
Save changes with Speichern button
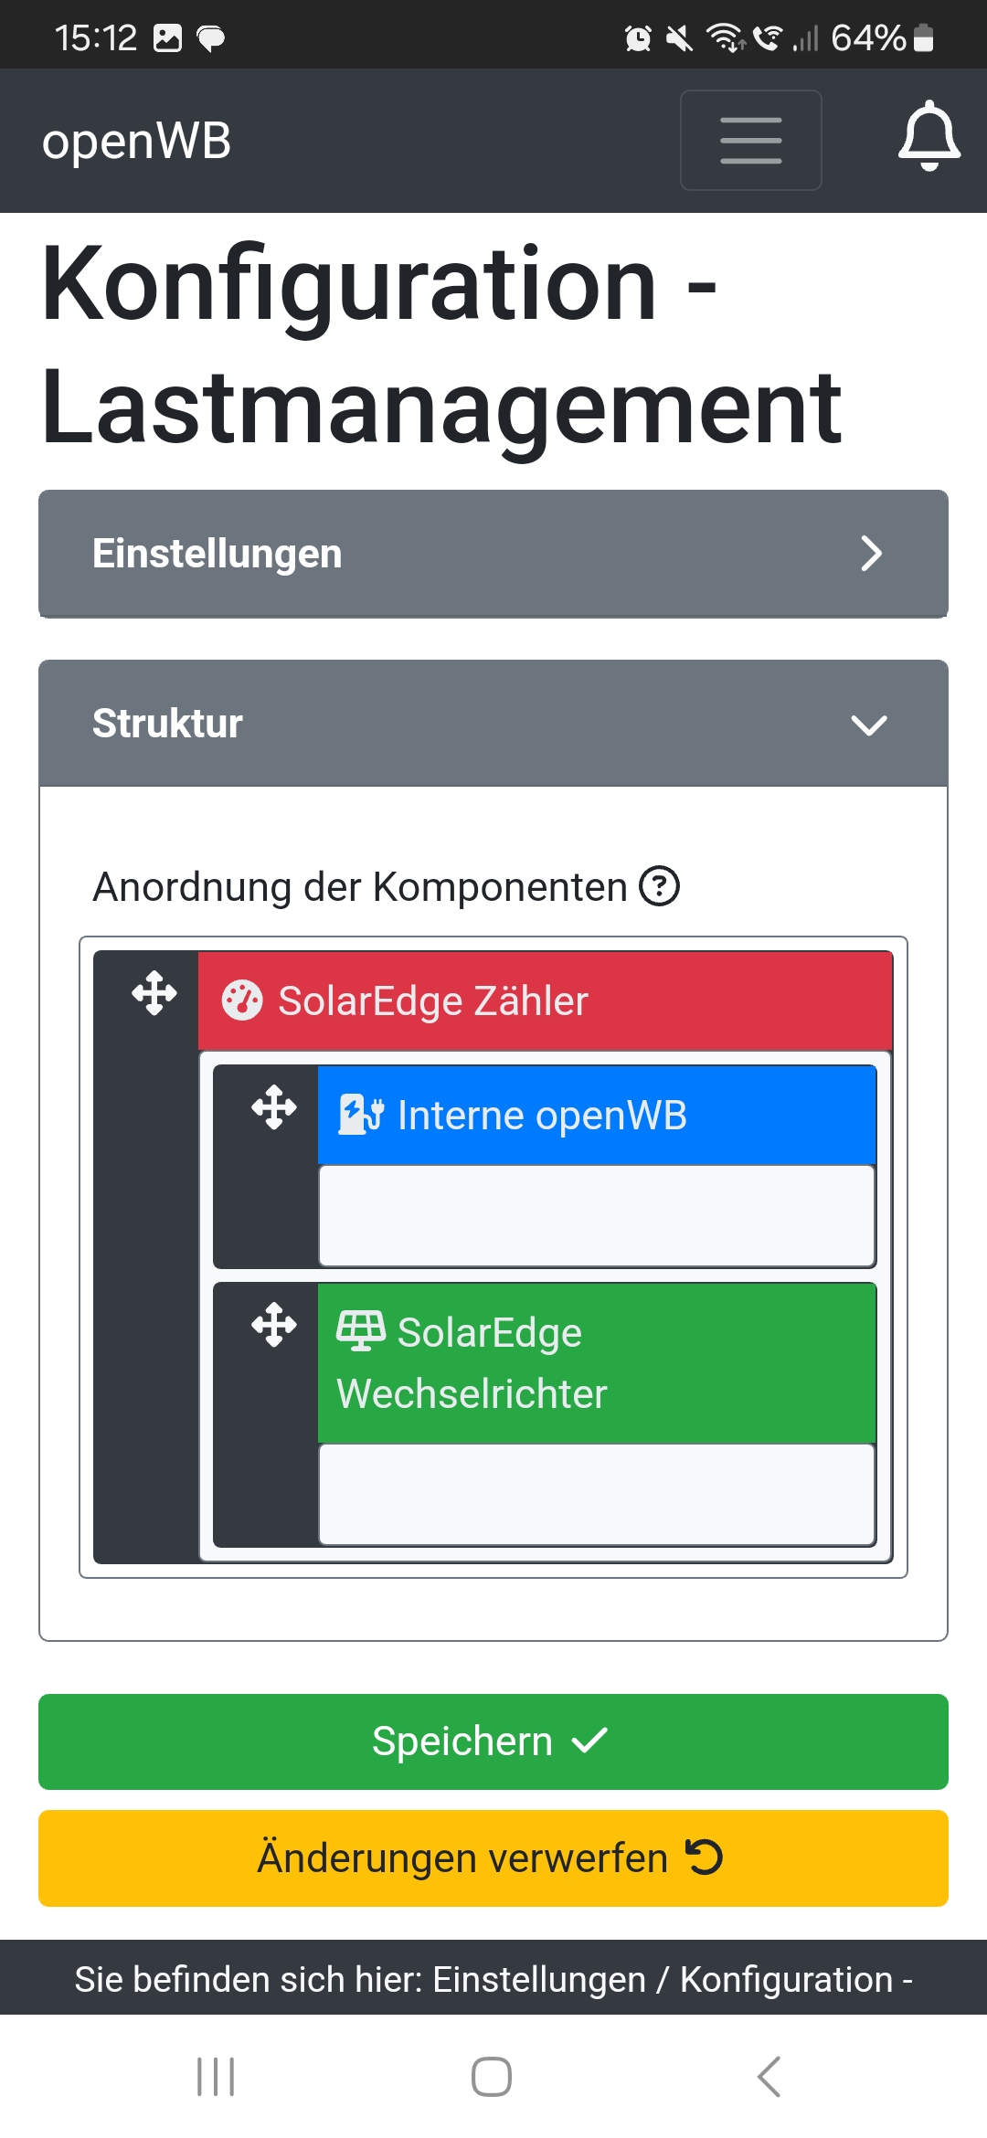click(x=493, y=1741)
